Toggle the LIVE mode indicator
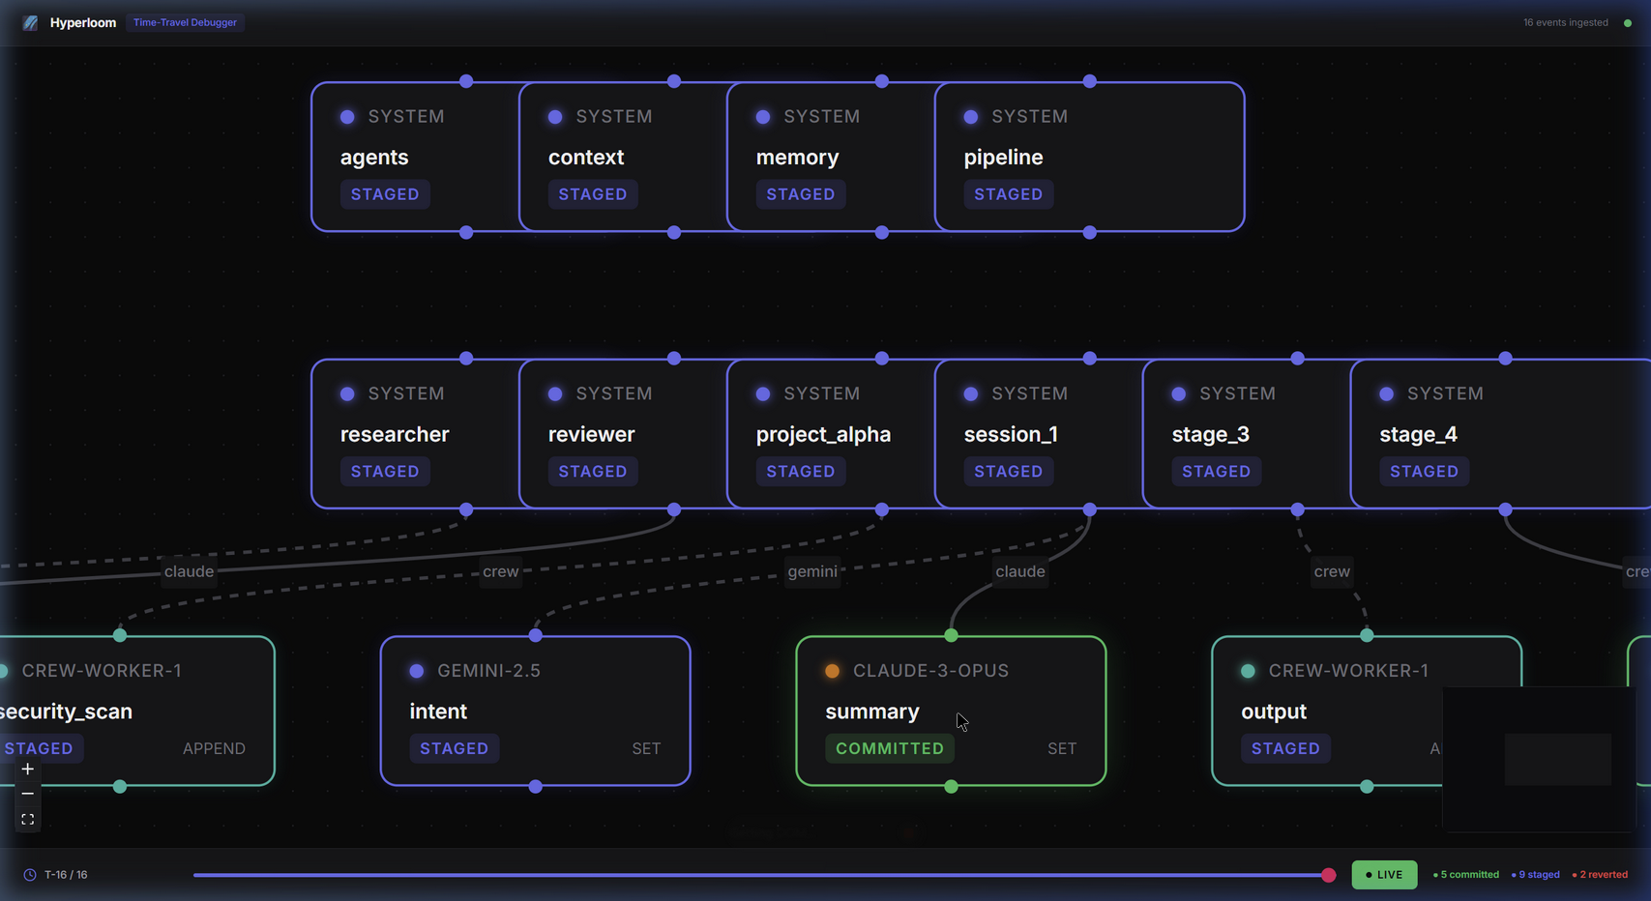The height and width of the screenshot is (901, 1651). (x=1384, y=874)
